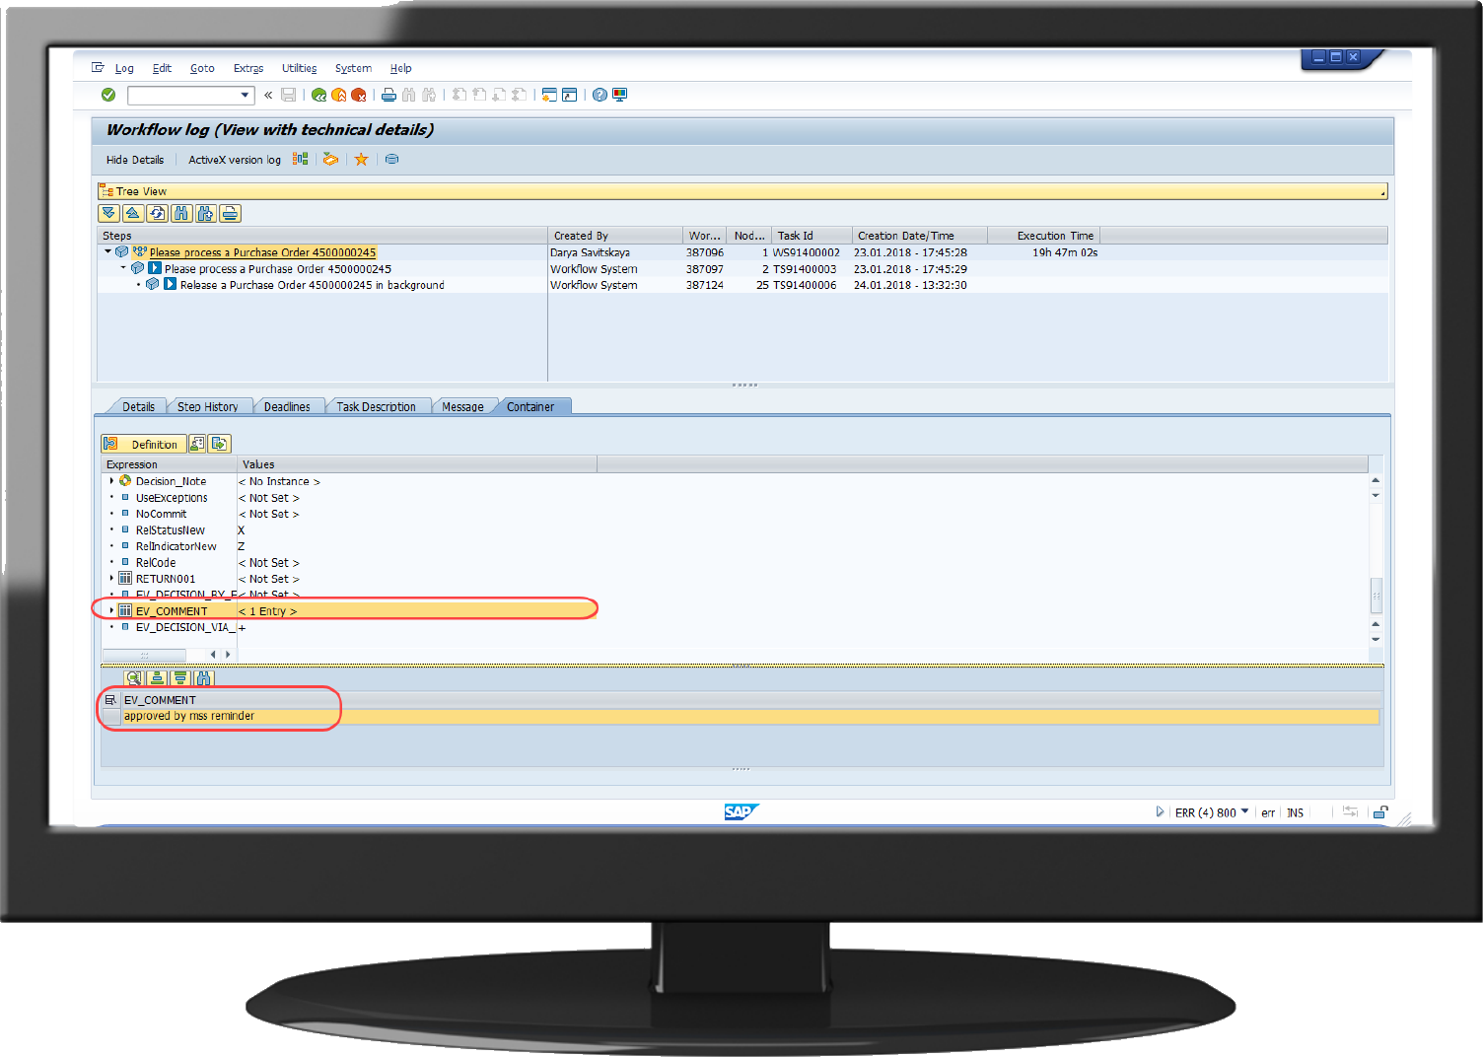Click the green Back navigation icon

(318, 95)
